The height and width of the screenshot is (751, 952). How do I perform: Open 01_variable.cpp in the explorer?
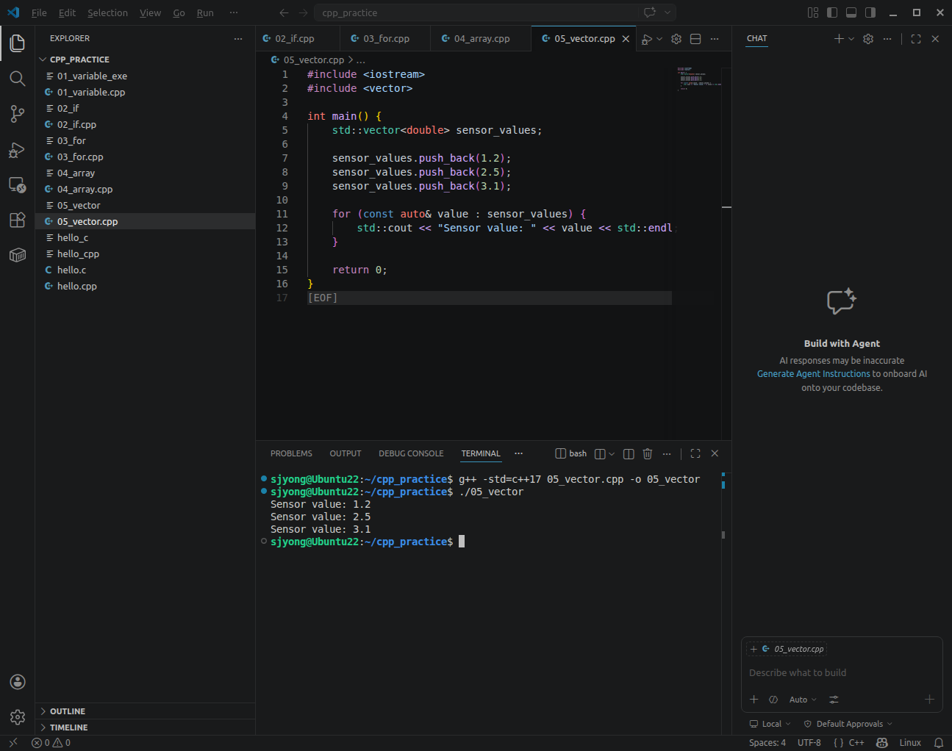coord(145,92)
